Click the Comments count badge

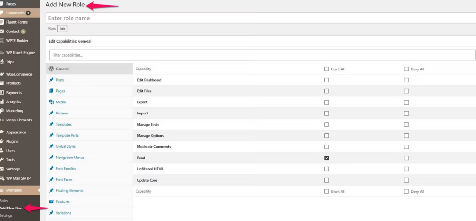point(28,13)
